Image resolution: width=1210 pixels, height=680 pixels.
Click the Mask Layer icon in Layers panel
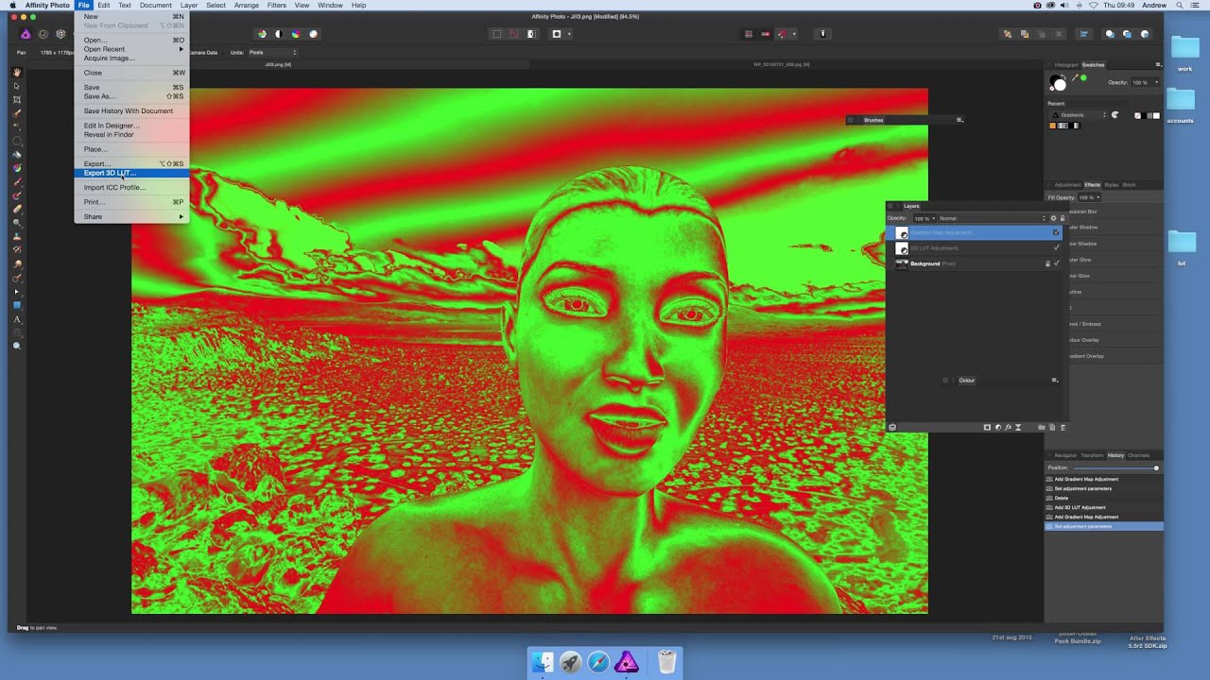(x=987, y=427)
